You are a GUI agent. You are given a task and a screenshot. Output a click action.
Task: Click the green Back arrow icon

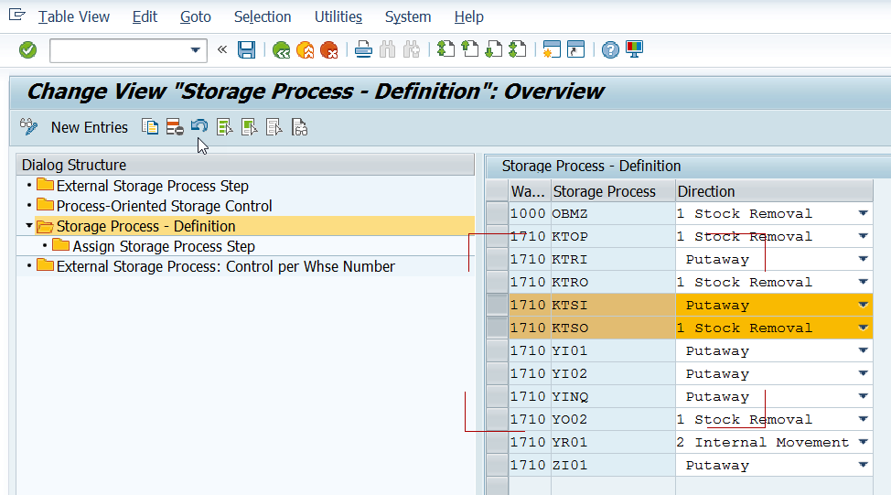tap(281, 50)
